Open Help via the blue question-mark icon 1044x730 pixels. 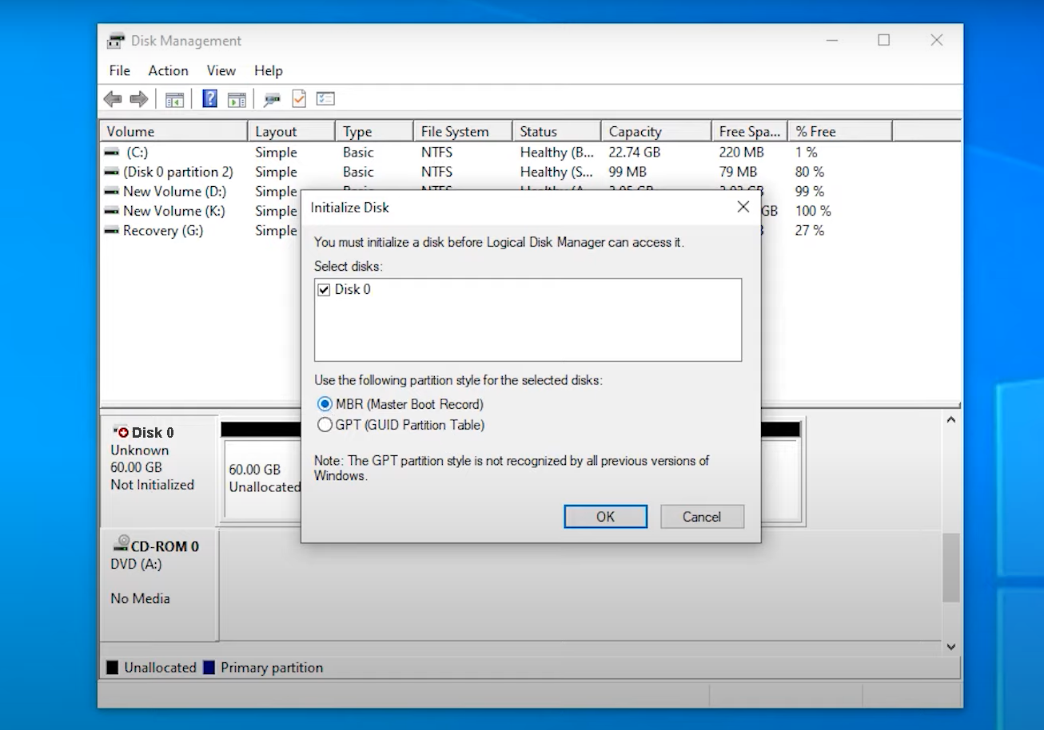(x=209, y=99)
